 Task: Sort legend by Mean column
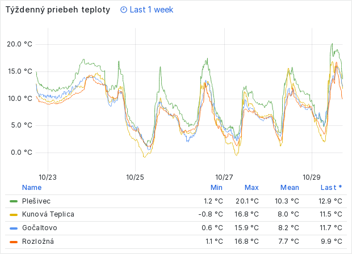point(290,188)
